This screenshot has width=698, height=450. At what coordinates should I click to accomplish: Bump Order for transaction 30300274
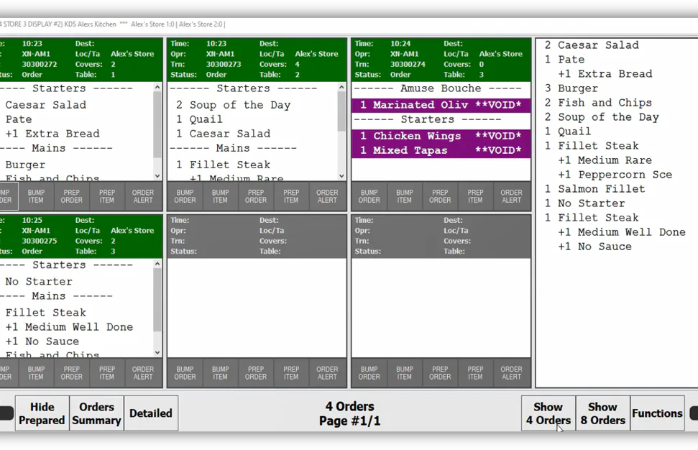[369, 196]
